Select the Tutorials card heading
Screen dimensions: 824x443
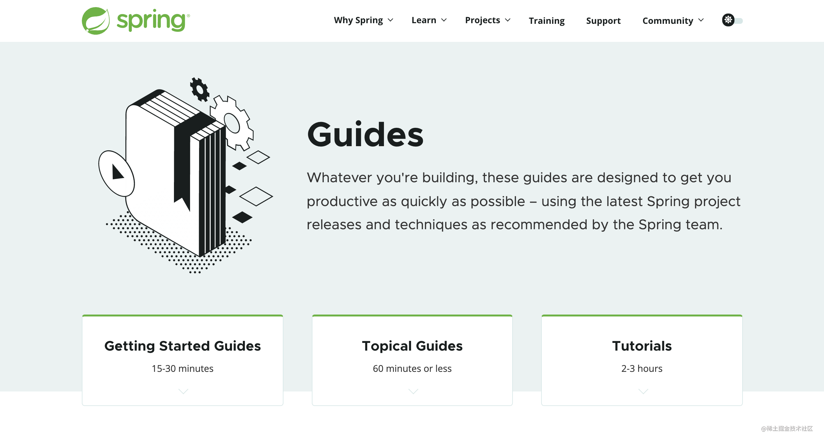(x=642, y=346)
